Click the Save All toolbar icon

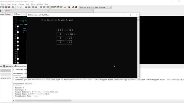pos(3,7)
